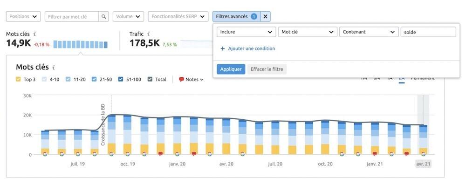The width and height of the screenshot is (466, 185).
Task: Click the oct. 20 axis label
Action: pyautogui.click(x=325, y=164)
